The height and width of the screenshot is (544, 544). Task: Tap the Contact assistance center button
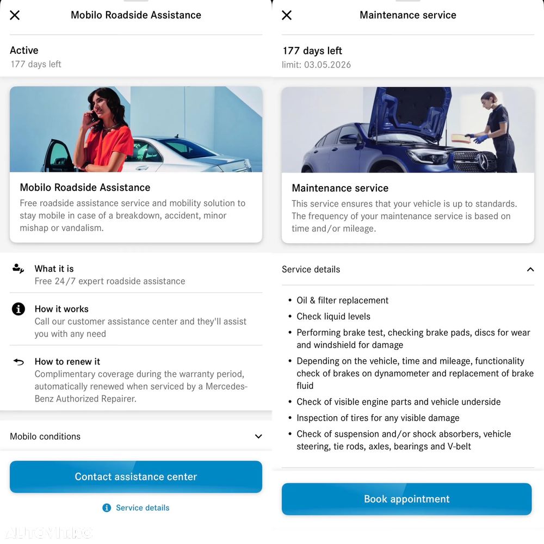pos(136,477)
